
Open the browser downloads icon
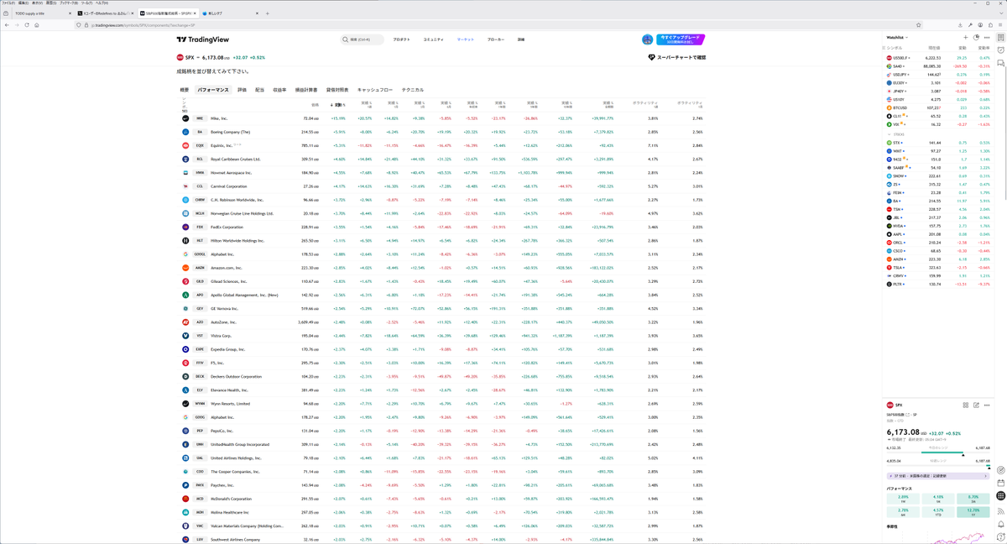click(960, 25)
